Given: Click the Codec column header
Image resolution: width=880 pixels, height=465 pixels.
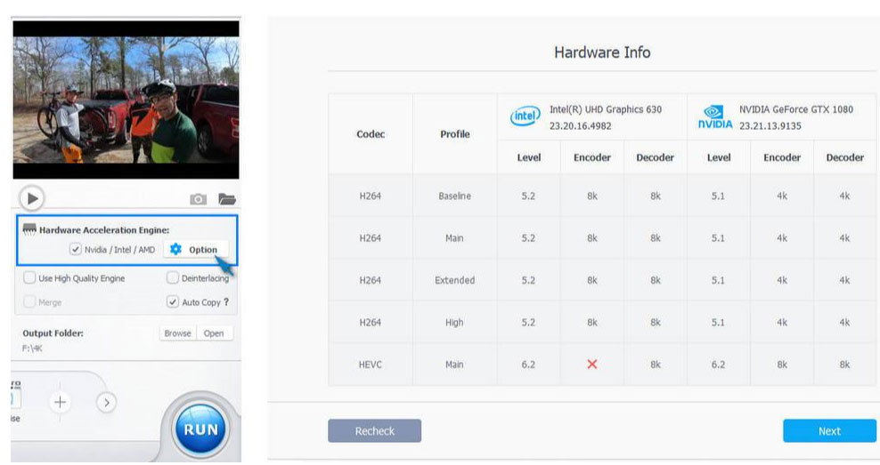Looking at the screenshot, I should pyautogui.click(x=371, y=134).
